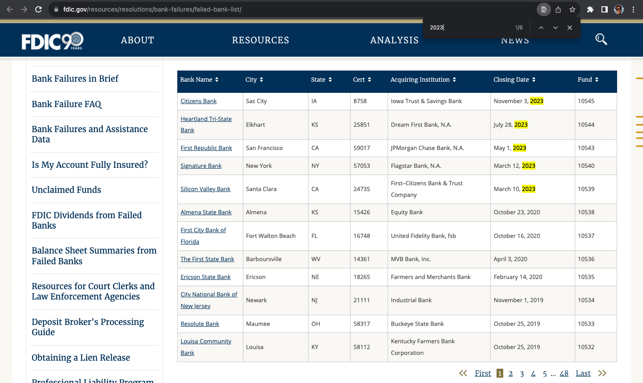Open the Almena State Bank link
The height and width of the screenshot is (383, 643).
(x=206, y=212)
